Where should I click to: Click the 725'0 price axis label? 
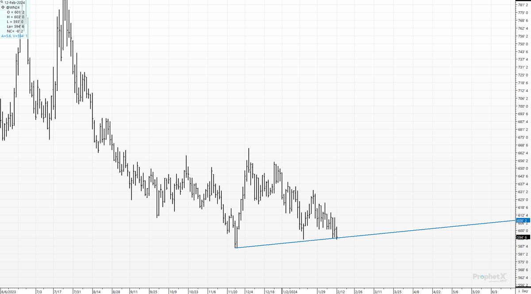(x=523, y=75)
